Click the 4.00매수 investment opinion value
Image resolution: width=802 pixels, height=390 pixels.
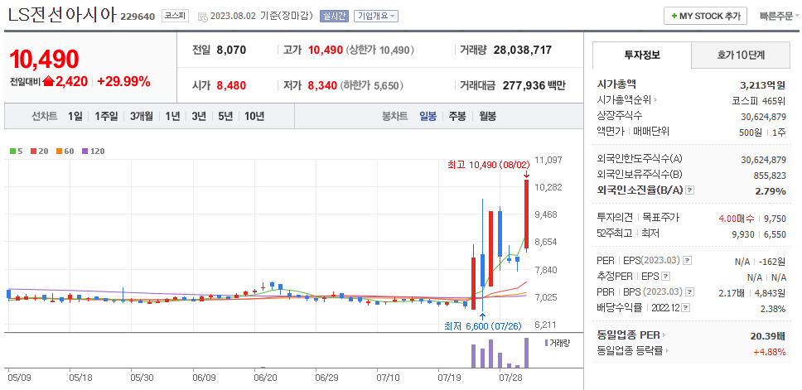click(737, 218)
